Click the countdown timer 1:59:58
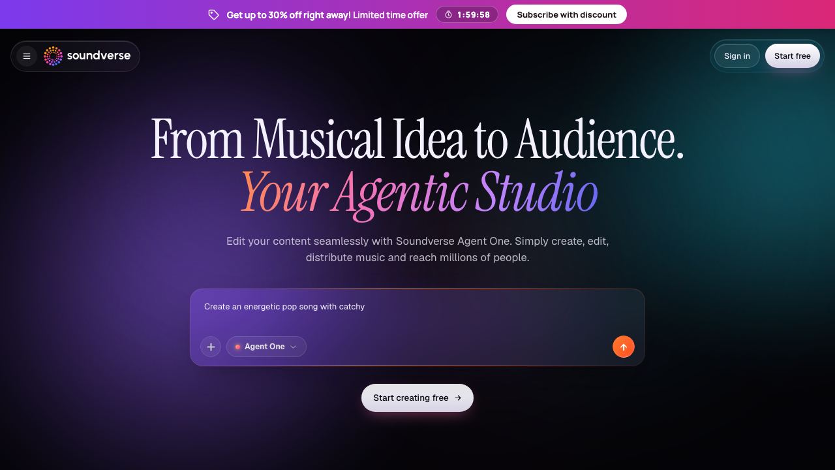This screenshot has height=470, width=835. [467, 14]
